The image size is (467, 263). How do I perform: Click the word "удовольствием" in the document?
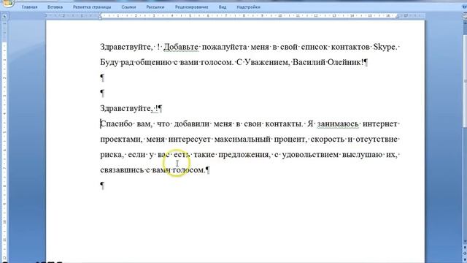310,155
